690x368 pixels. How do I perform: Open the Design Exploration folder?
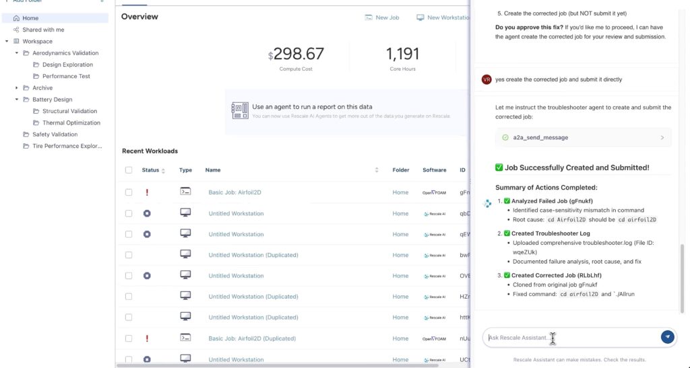(67, 65)
